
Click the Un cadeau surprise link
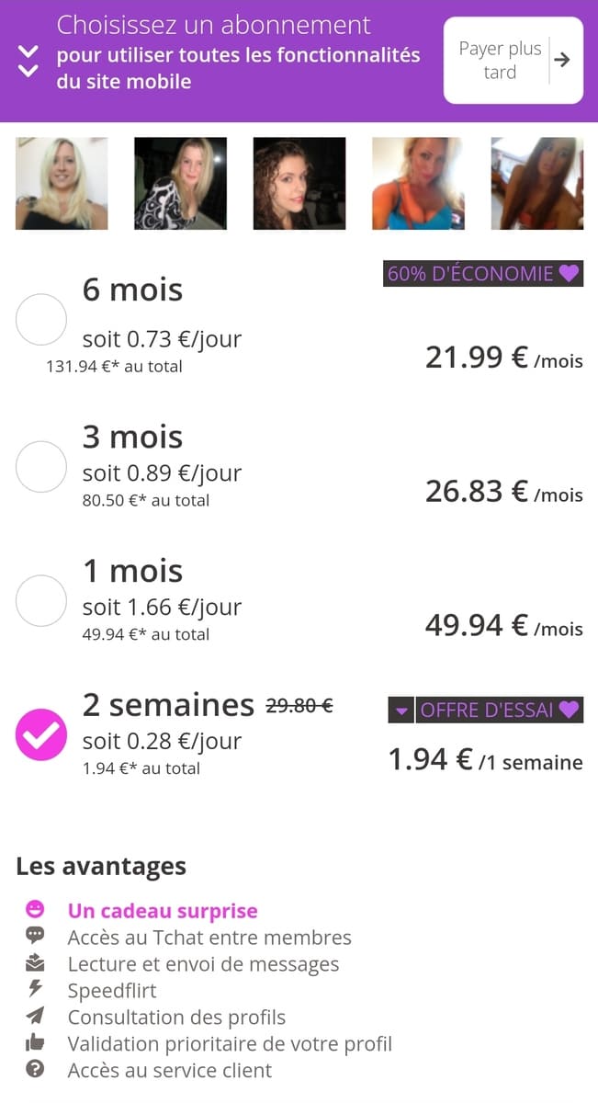162,909
